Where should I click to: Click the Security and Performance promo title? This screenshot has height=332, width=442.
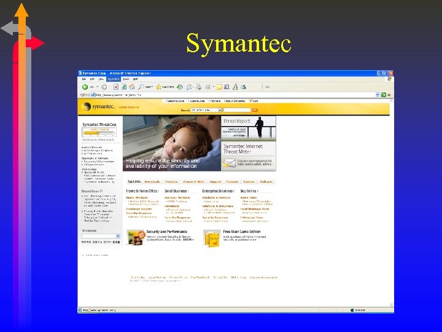(x=167, y=232)
